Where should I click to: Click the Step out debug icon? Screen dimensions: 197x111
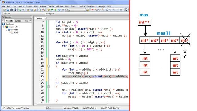coord(107,10)
